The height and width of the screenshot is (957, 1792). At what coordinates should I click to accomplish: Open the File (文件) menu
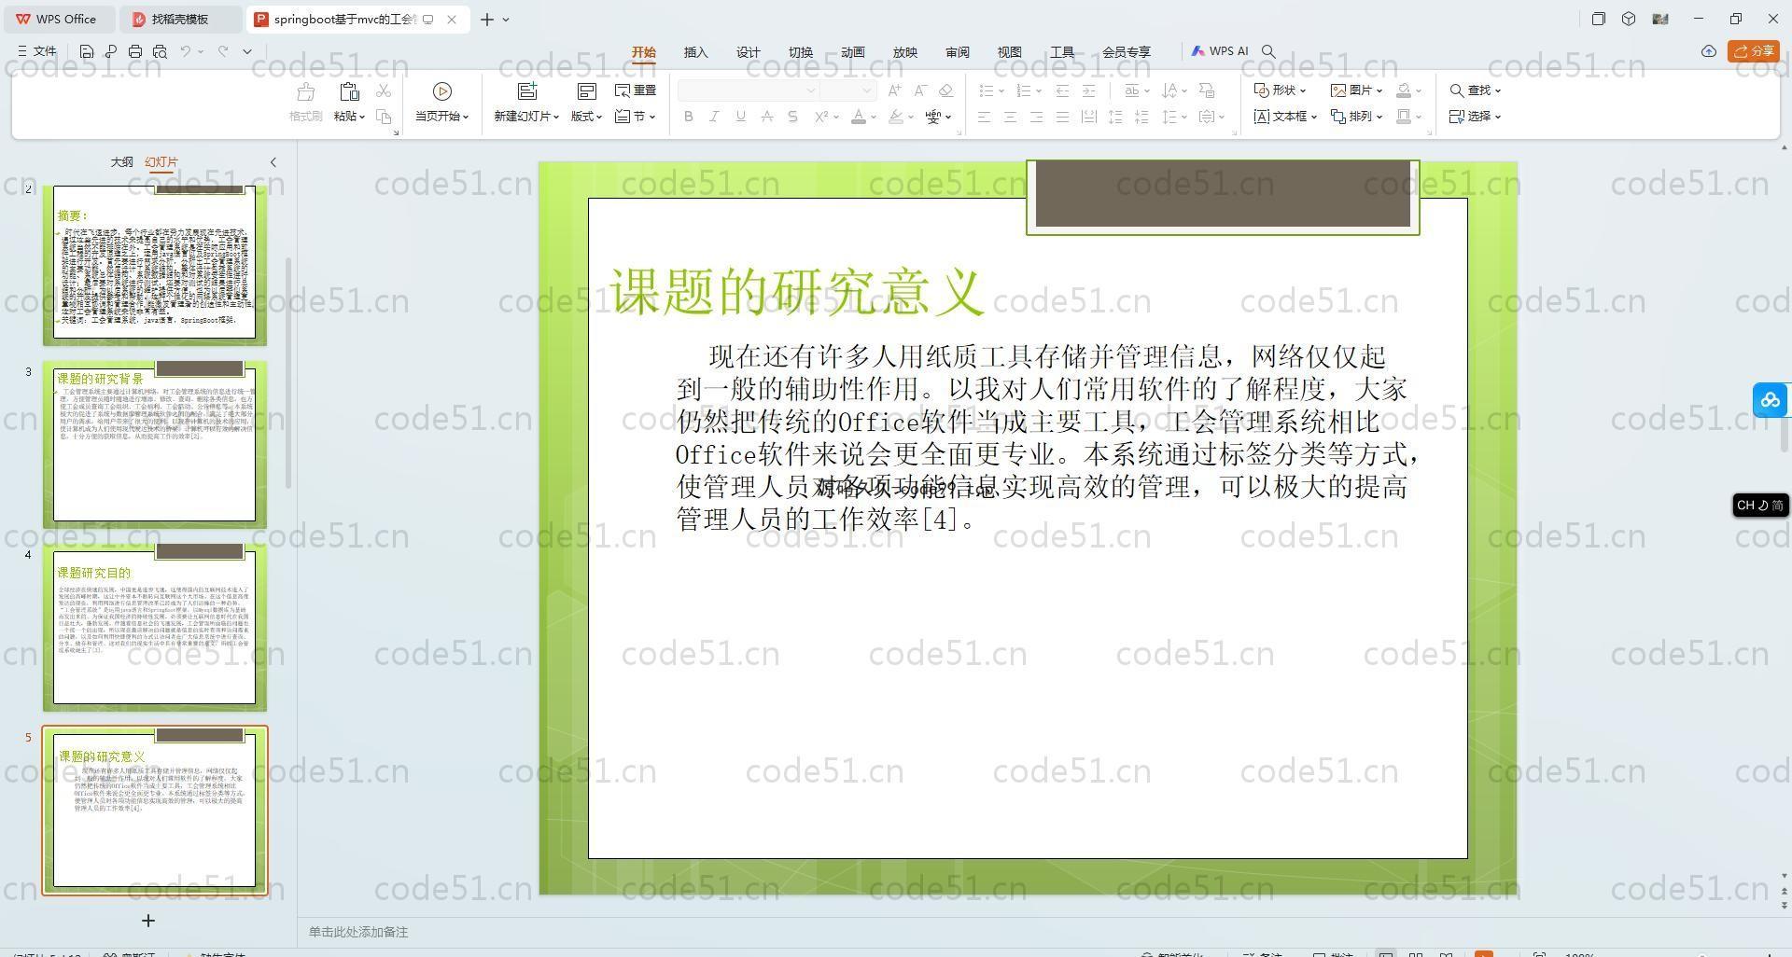click(x=37, y=51)
